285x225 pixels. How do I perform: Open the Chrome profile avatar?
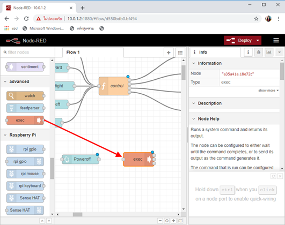click(x=268, y=19)
